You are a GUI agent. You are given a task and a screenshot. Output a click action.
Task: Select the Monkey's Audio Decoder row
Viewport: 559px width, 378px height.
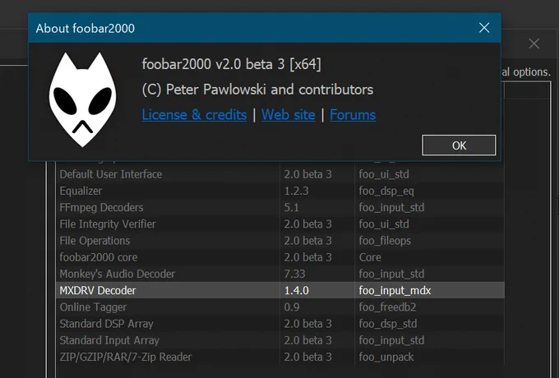(280, 274)
